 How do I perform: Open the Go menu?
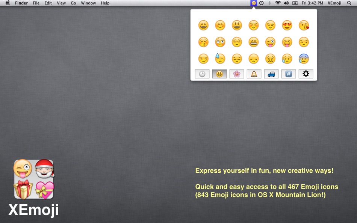tap(73, 3)
